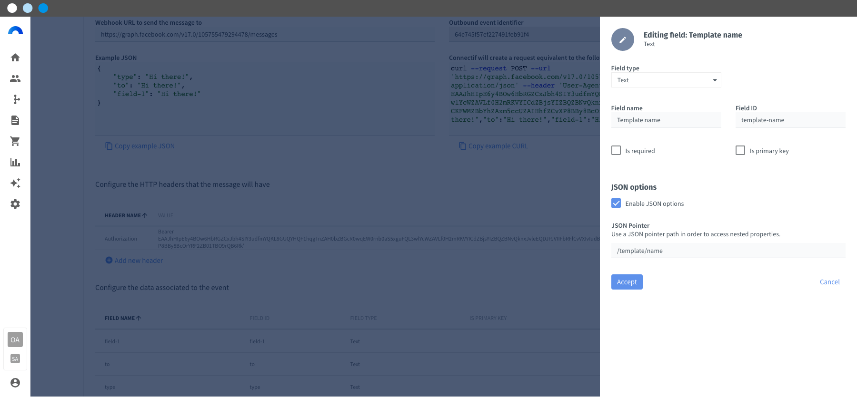
Task: Click Copy example CURL link
Action: click(x=498, y=146)
